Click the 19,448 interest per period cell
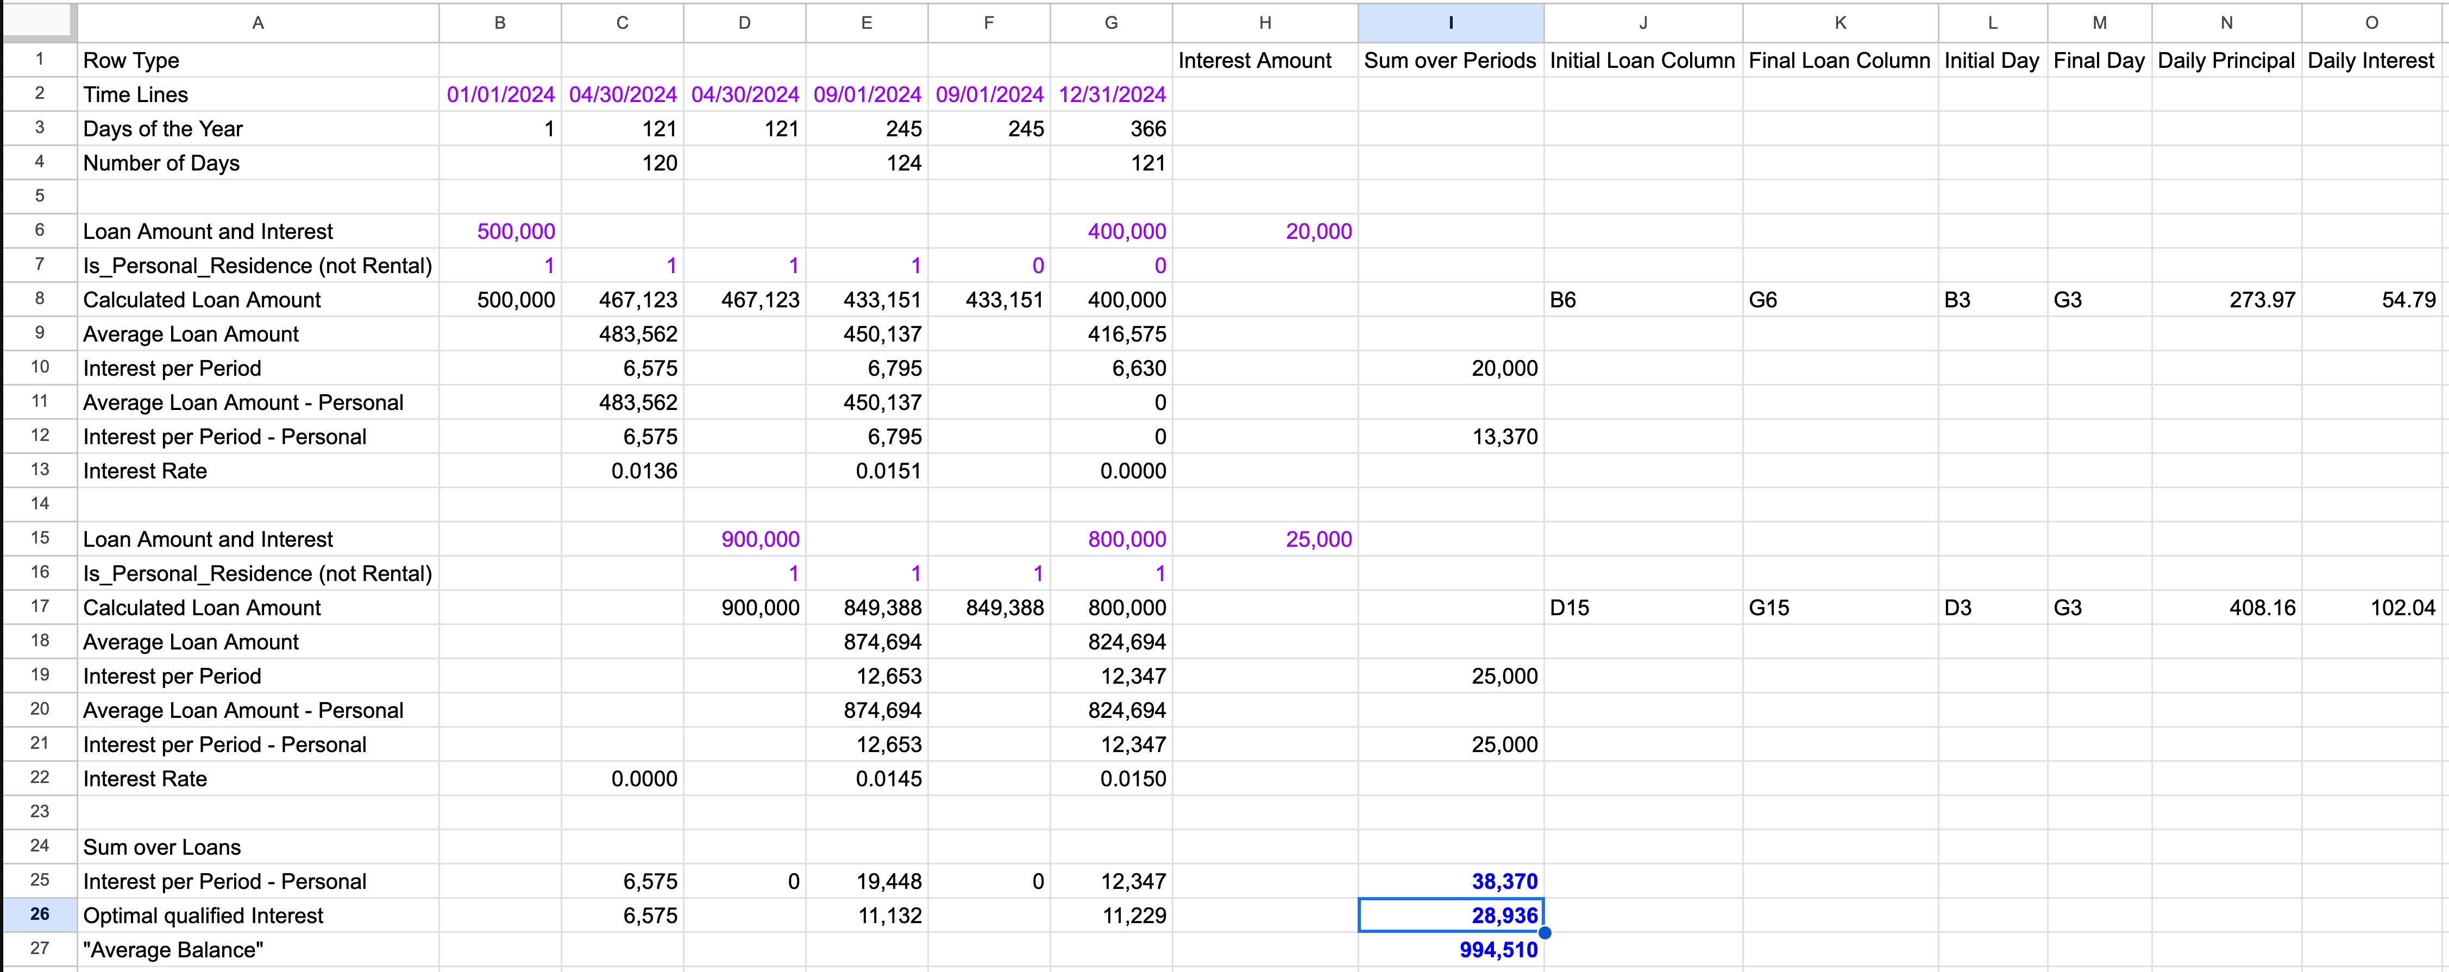 tap(866, 882)
